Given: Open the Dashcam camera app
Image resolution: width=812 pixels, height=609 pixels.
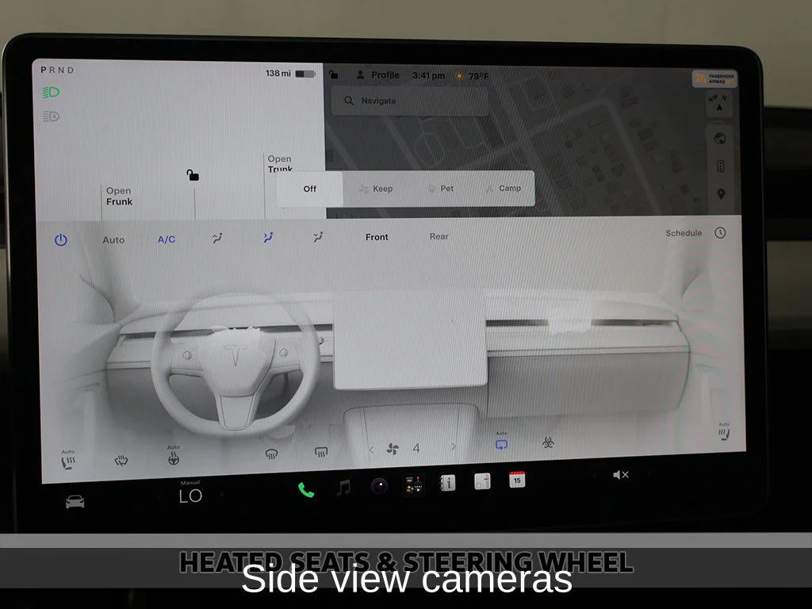Looking at the screenshot, I should click(380, 486).
